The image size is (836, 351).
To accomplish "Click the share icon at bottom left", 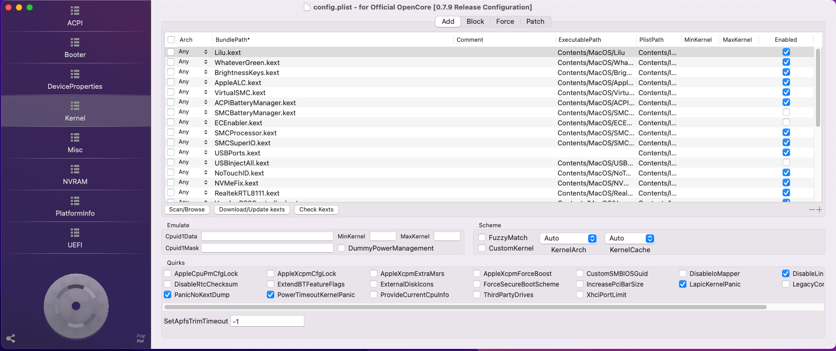I will pos(11,338).
